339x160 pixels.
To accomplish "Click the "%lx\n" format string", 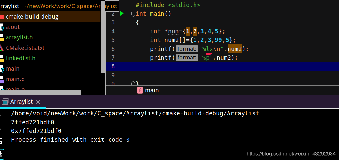I will (212, 49).
